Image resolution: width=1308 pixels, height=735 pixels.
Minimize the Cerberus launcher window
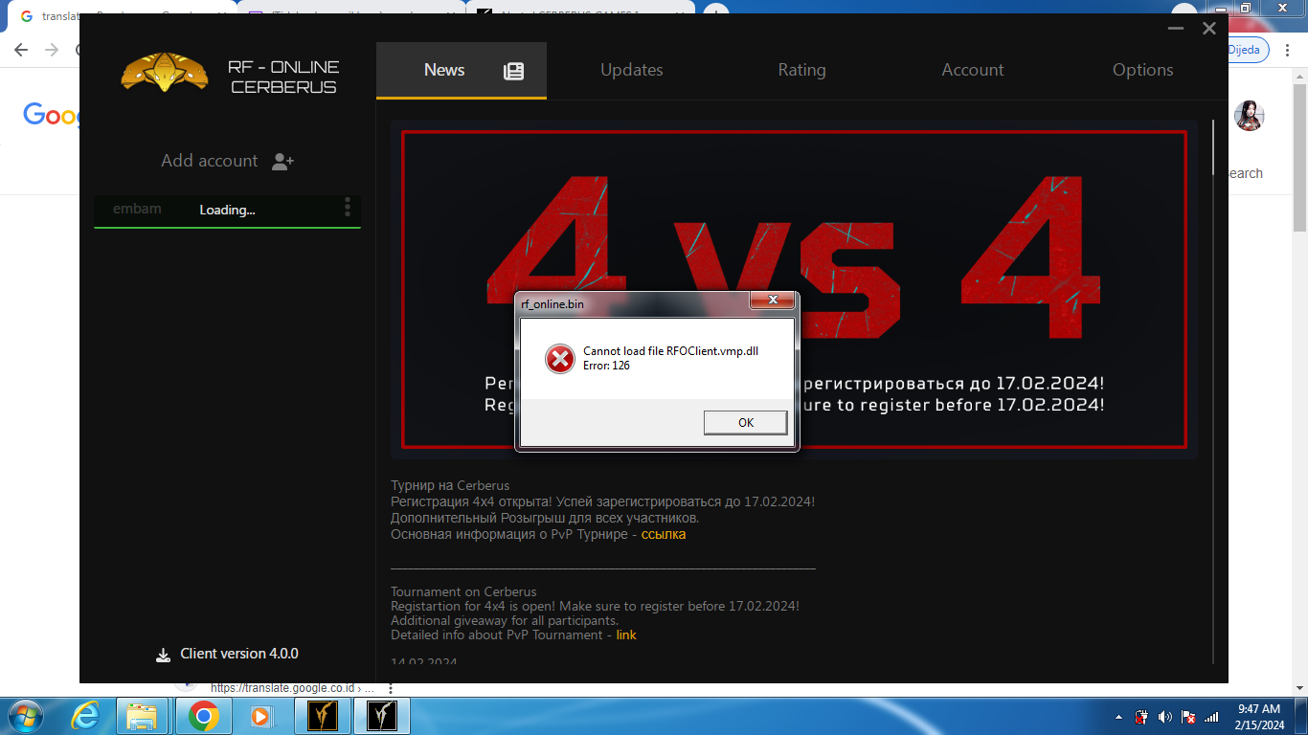[1176, 29]
